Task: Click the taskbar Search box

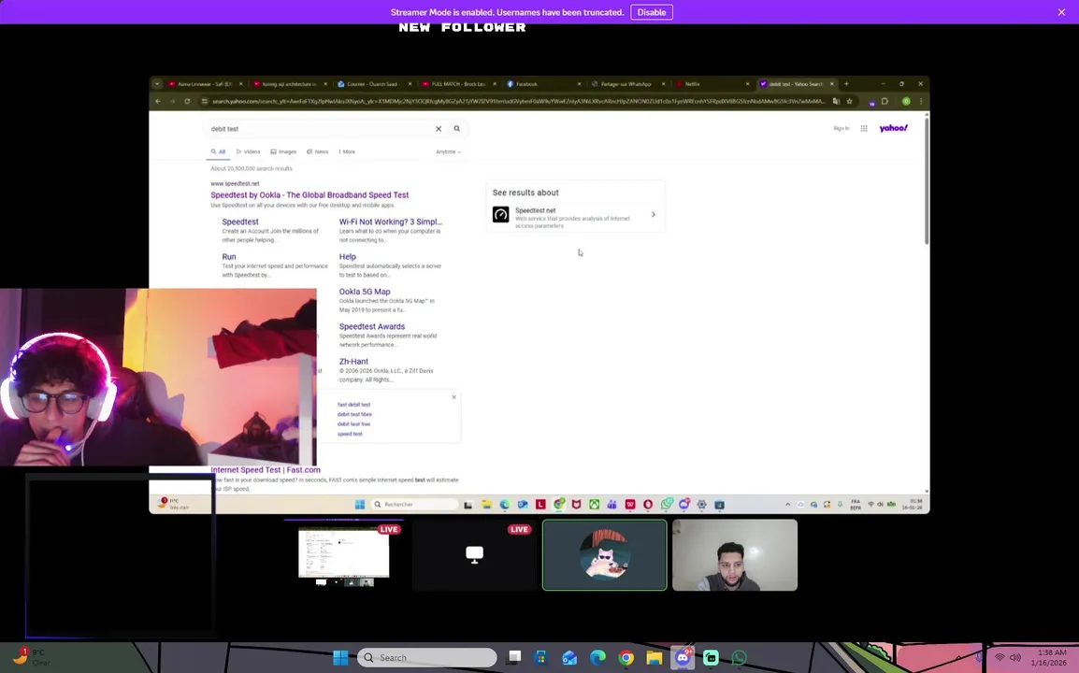Action: point(426,658)
